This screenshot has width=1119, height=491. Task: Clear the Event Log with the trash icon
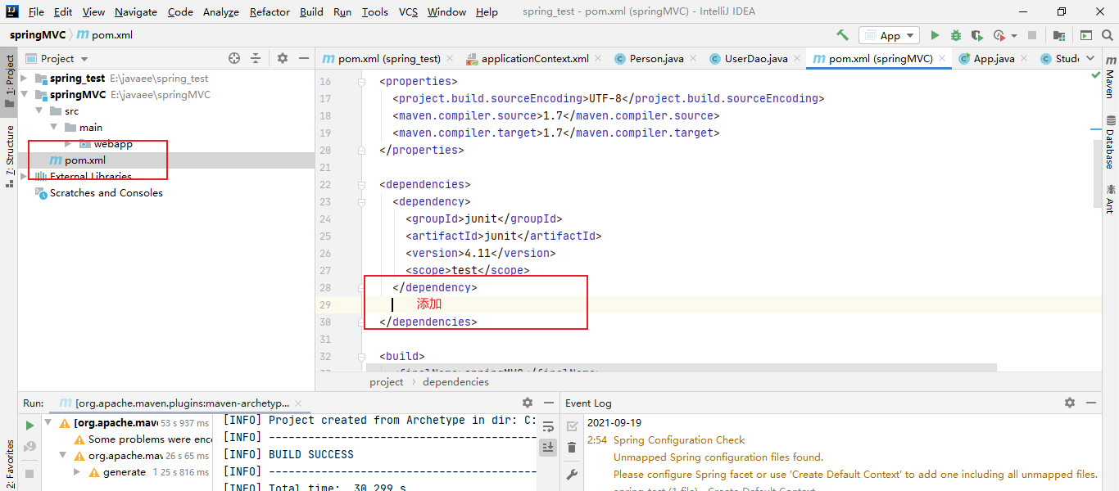click(x=572, y=448)
